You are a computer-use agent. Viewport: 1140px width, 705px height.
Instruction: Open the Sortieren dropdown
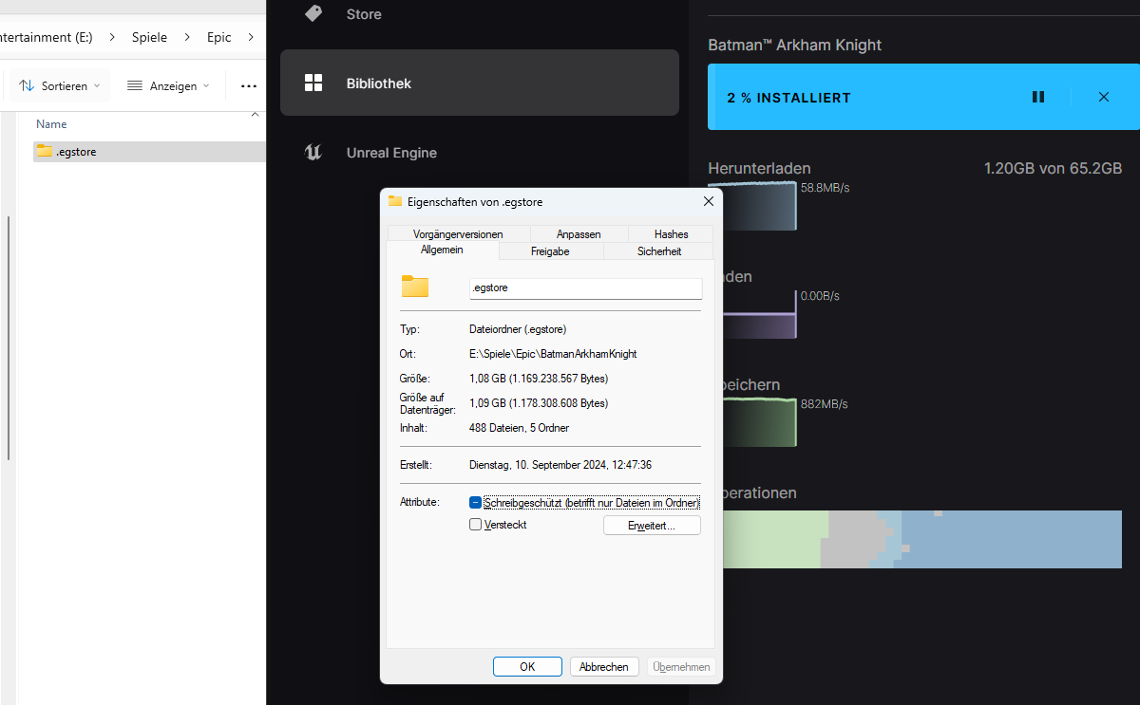[60, 85]
